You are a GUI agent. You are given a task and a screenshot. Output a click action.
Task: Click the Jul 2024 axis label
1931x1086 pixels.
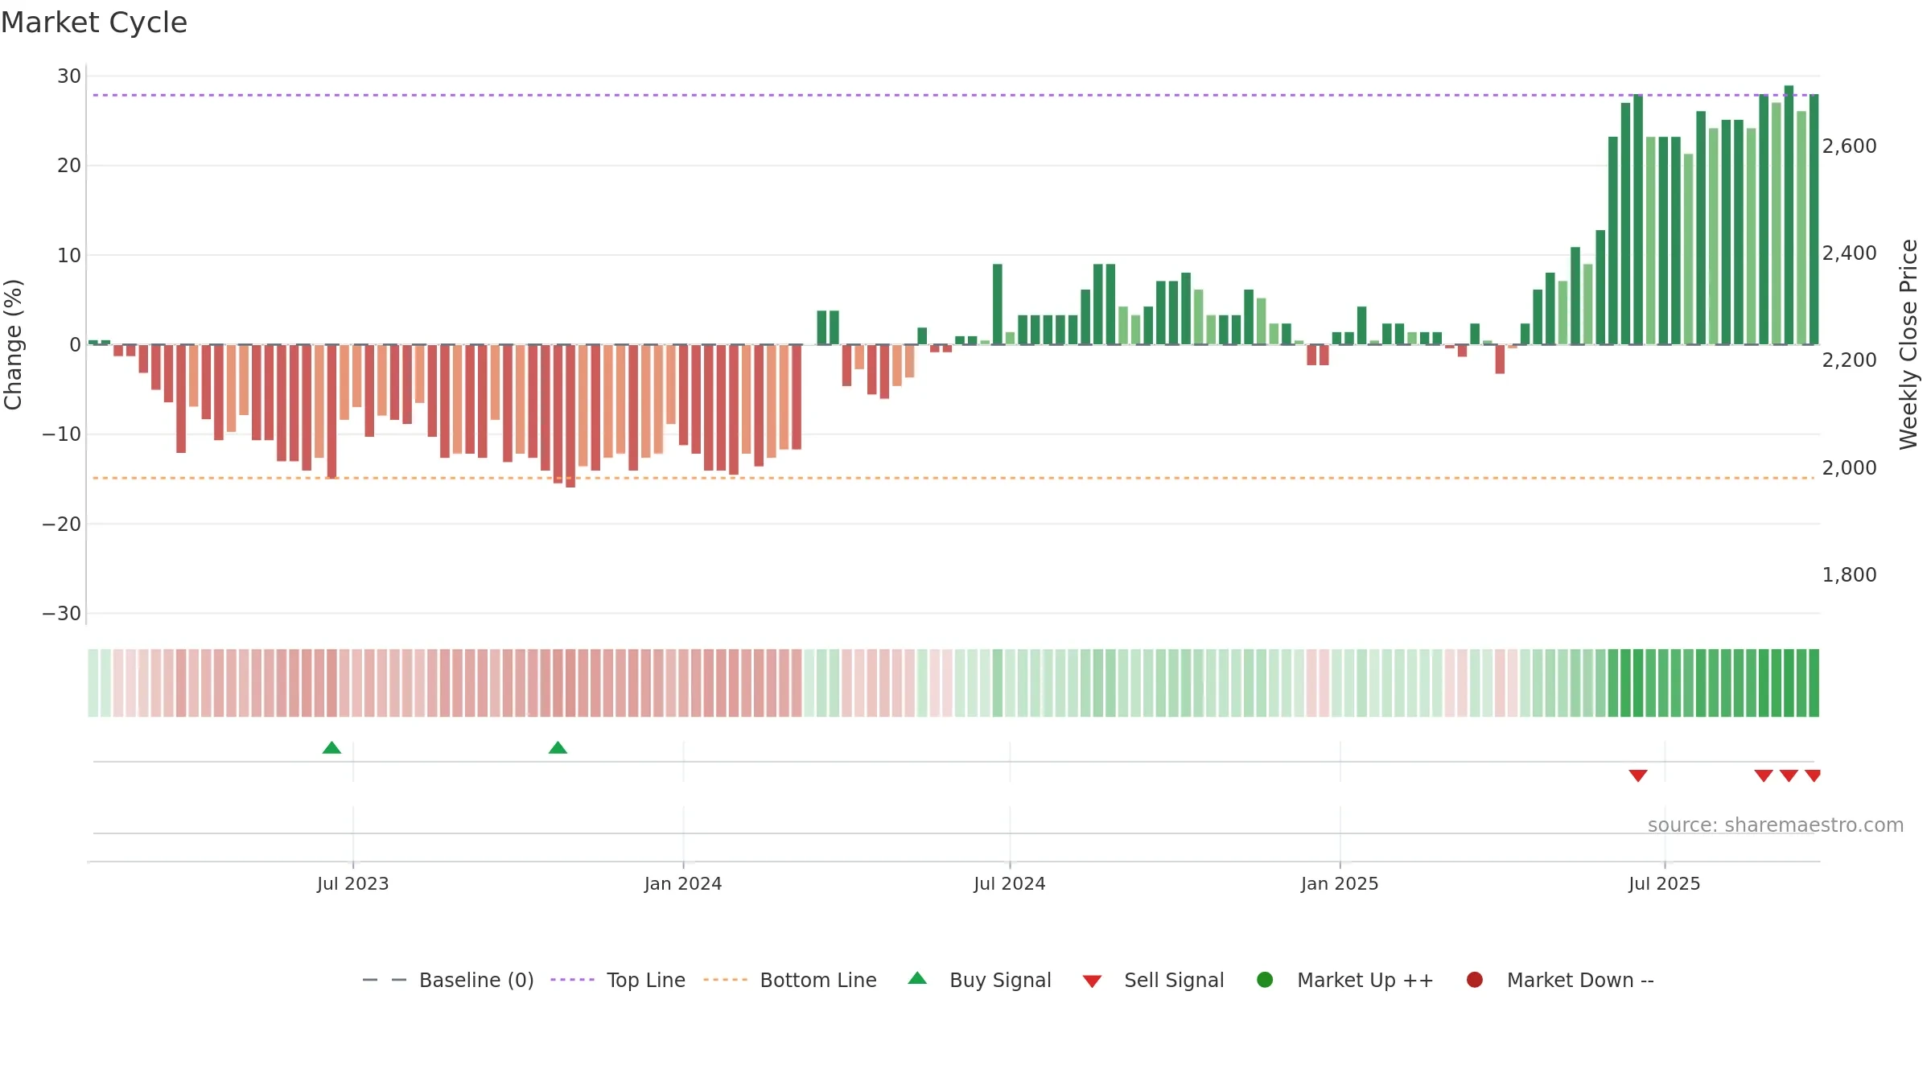1010,884
